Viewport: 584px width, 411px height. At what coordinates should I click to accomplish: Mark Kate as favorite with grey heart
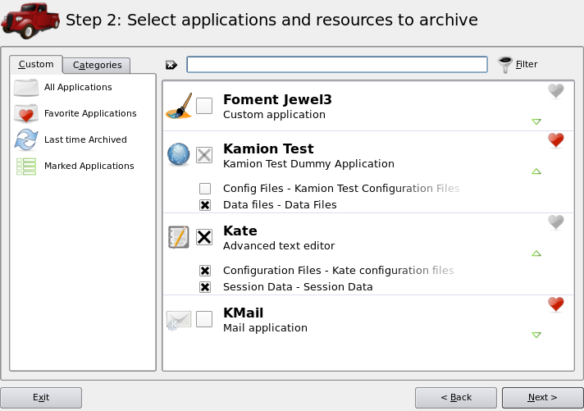555,222
